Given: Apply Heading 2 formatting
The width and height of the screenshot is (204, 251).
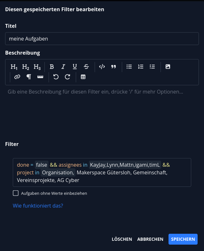Looking at the screenshot, I should click(x=26, y=67).
